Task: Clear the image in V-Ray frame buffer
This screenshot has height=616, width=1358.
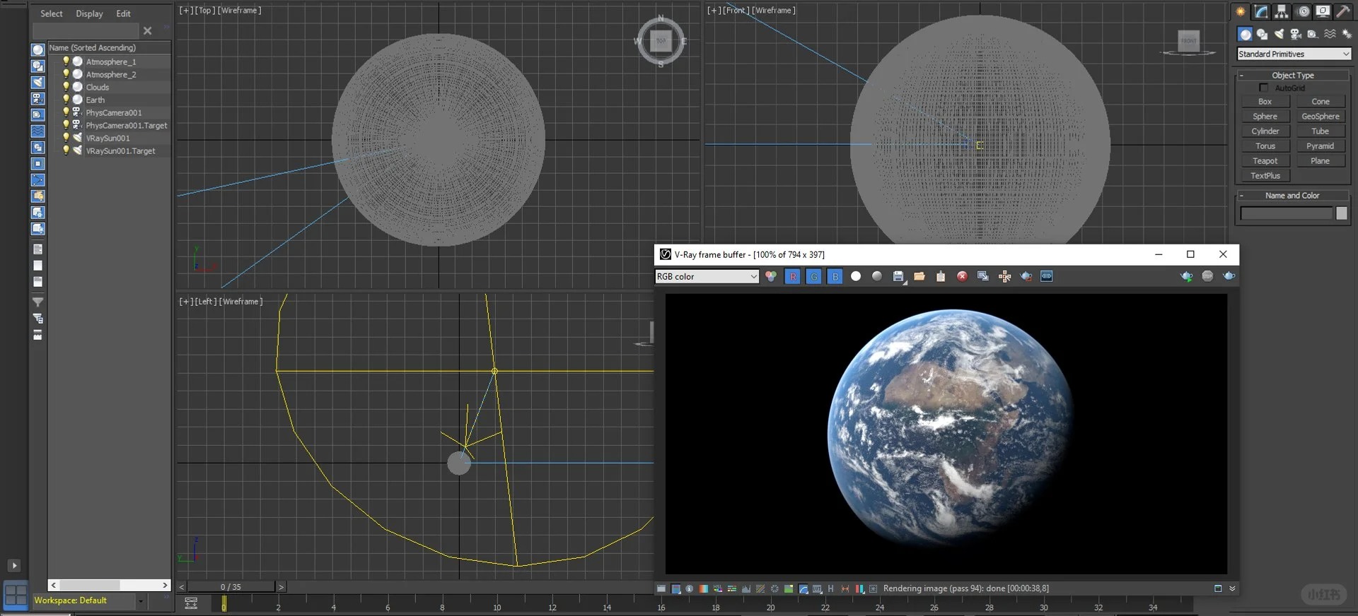Action: [962, 276]
